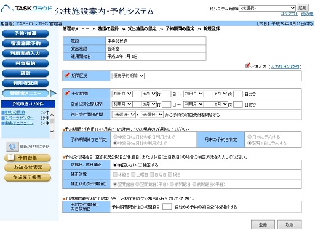The image size is (315, 231).
Task: Click scroll-down arrow in reservation count list
Action: (52, 131)
